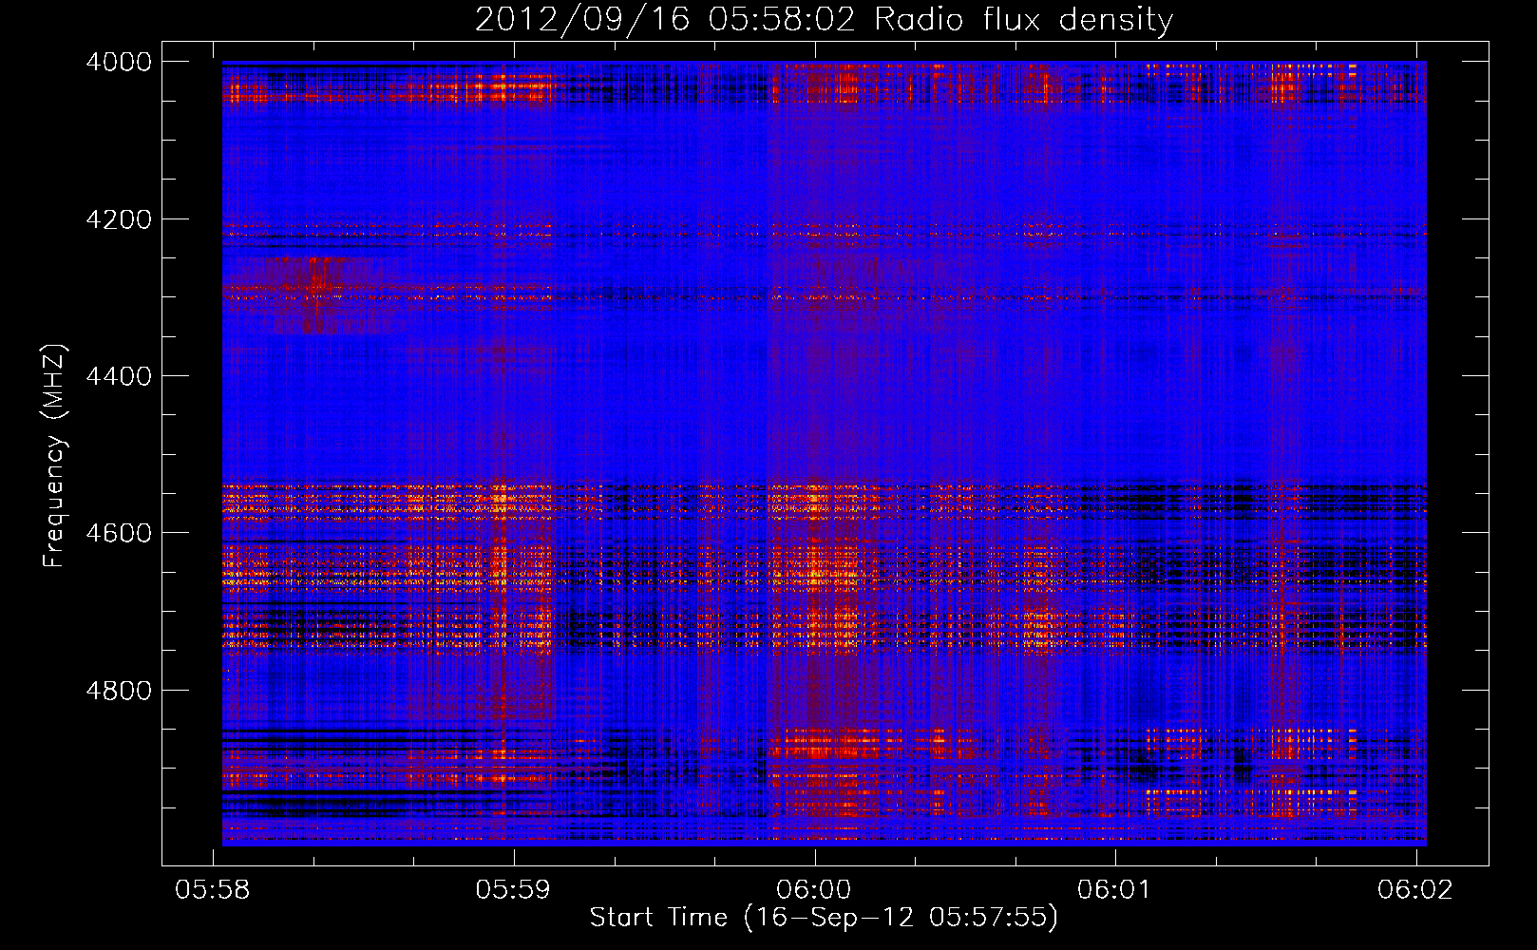Click the 4000 frequency tick label
Screen dimensions: 1537x950
click(x=119, y=62)
